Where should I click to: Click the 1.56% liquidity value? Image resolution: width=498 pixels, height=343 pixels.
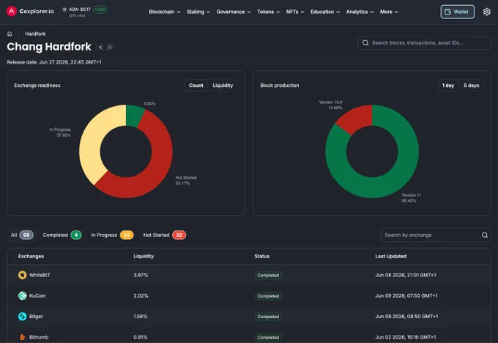tap(141, 317)
